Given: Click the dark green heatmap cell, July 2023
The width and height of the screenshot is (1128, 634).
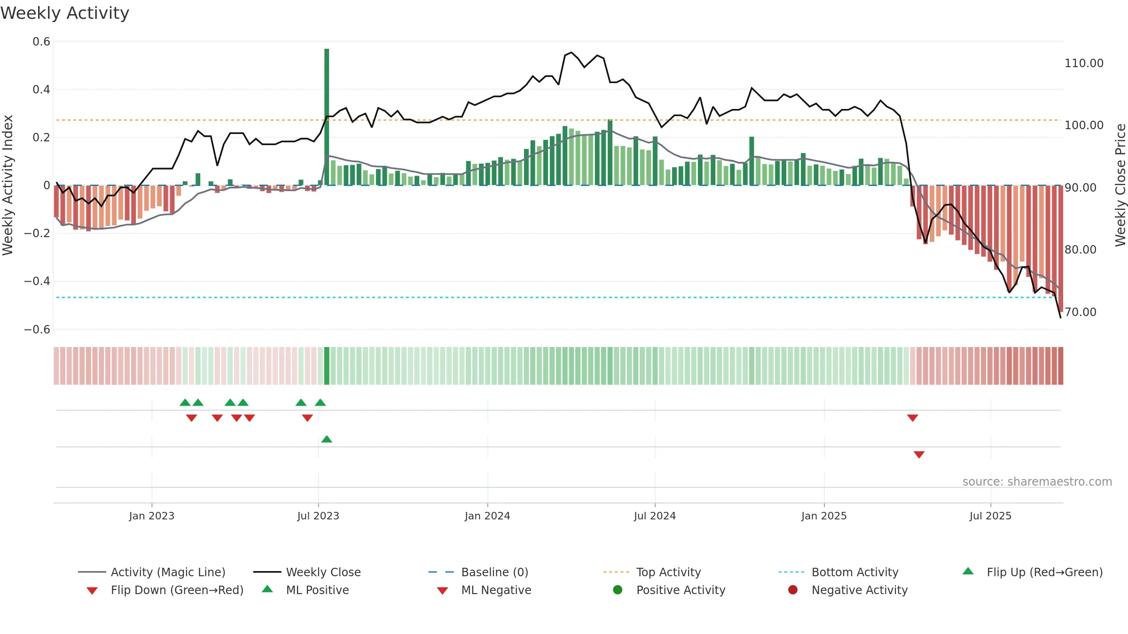Looking at the screenshot, I should click(x=327, y=366).
